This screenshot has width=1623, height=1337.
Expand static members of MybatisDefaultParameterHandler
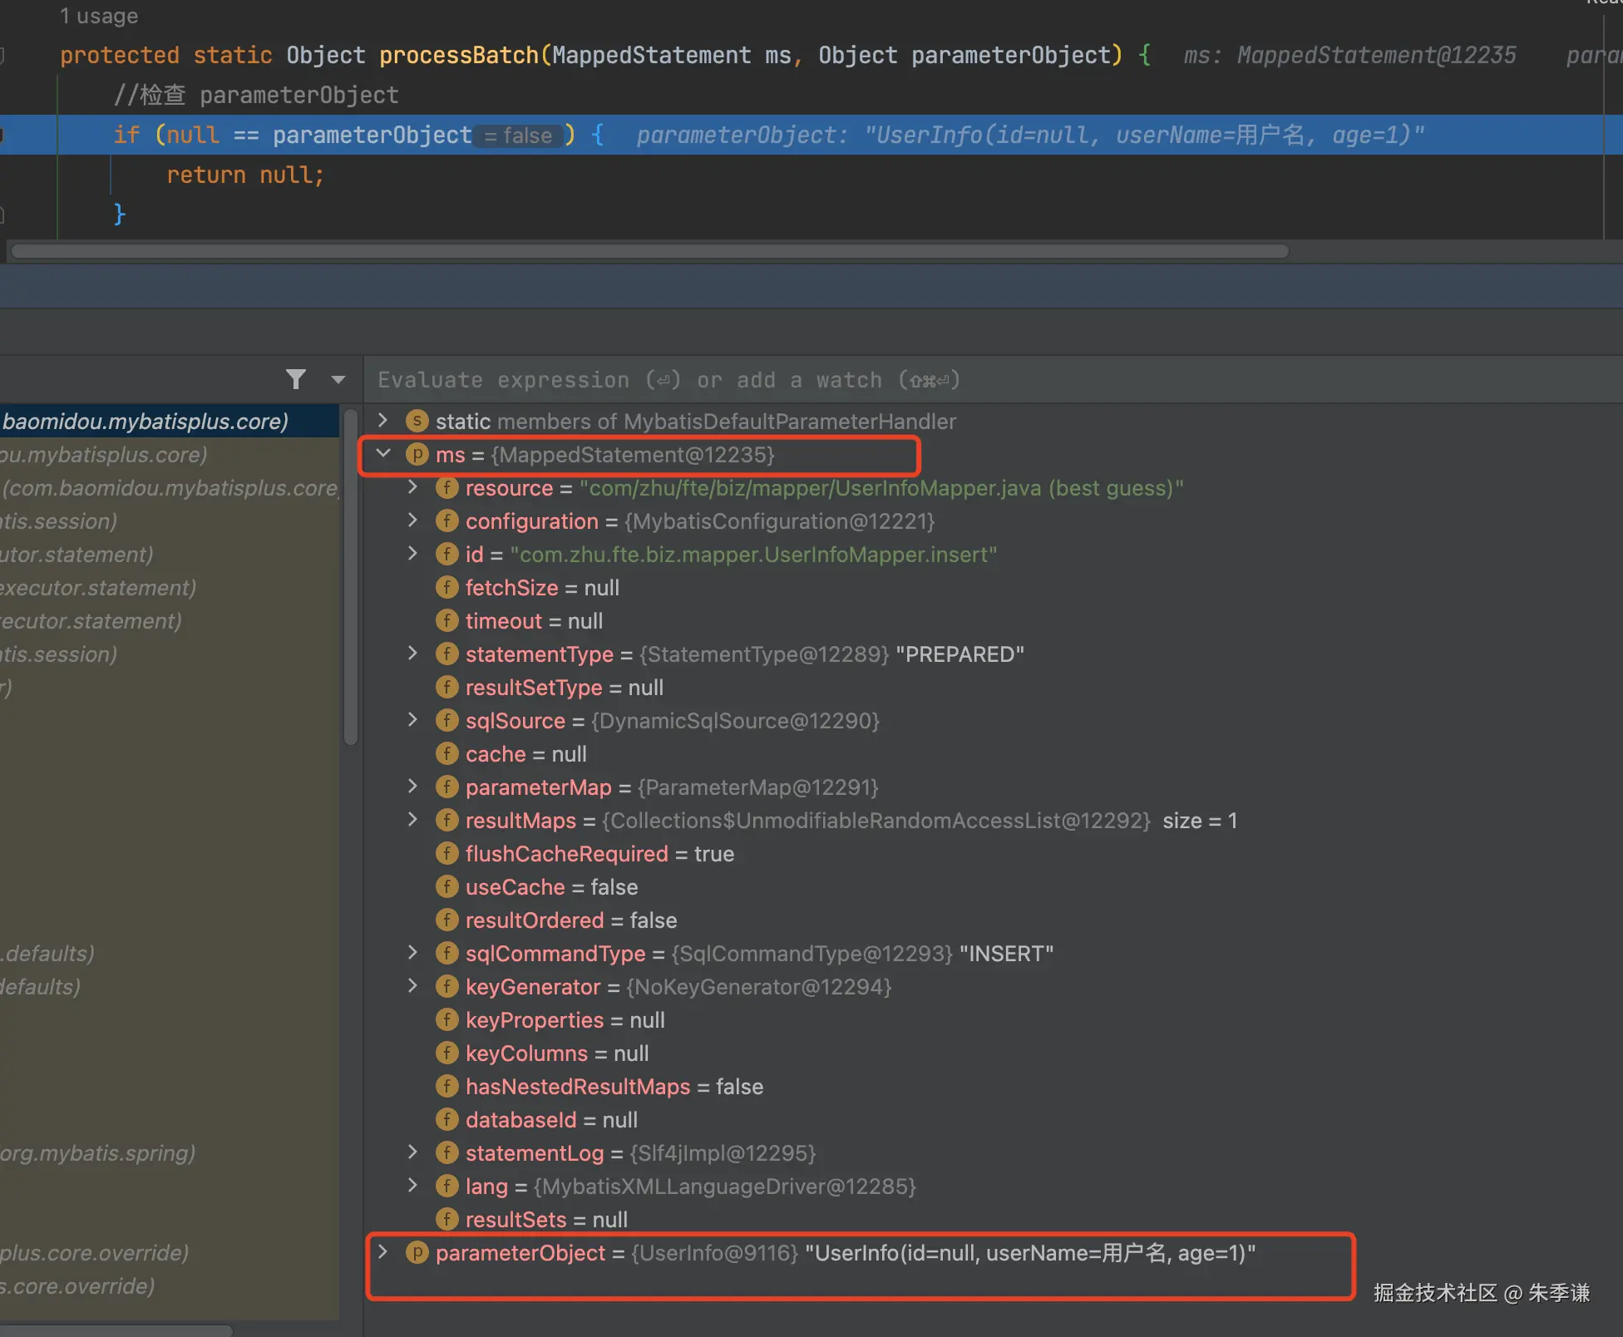point(383,421)
